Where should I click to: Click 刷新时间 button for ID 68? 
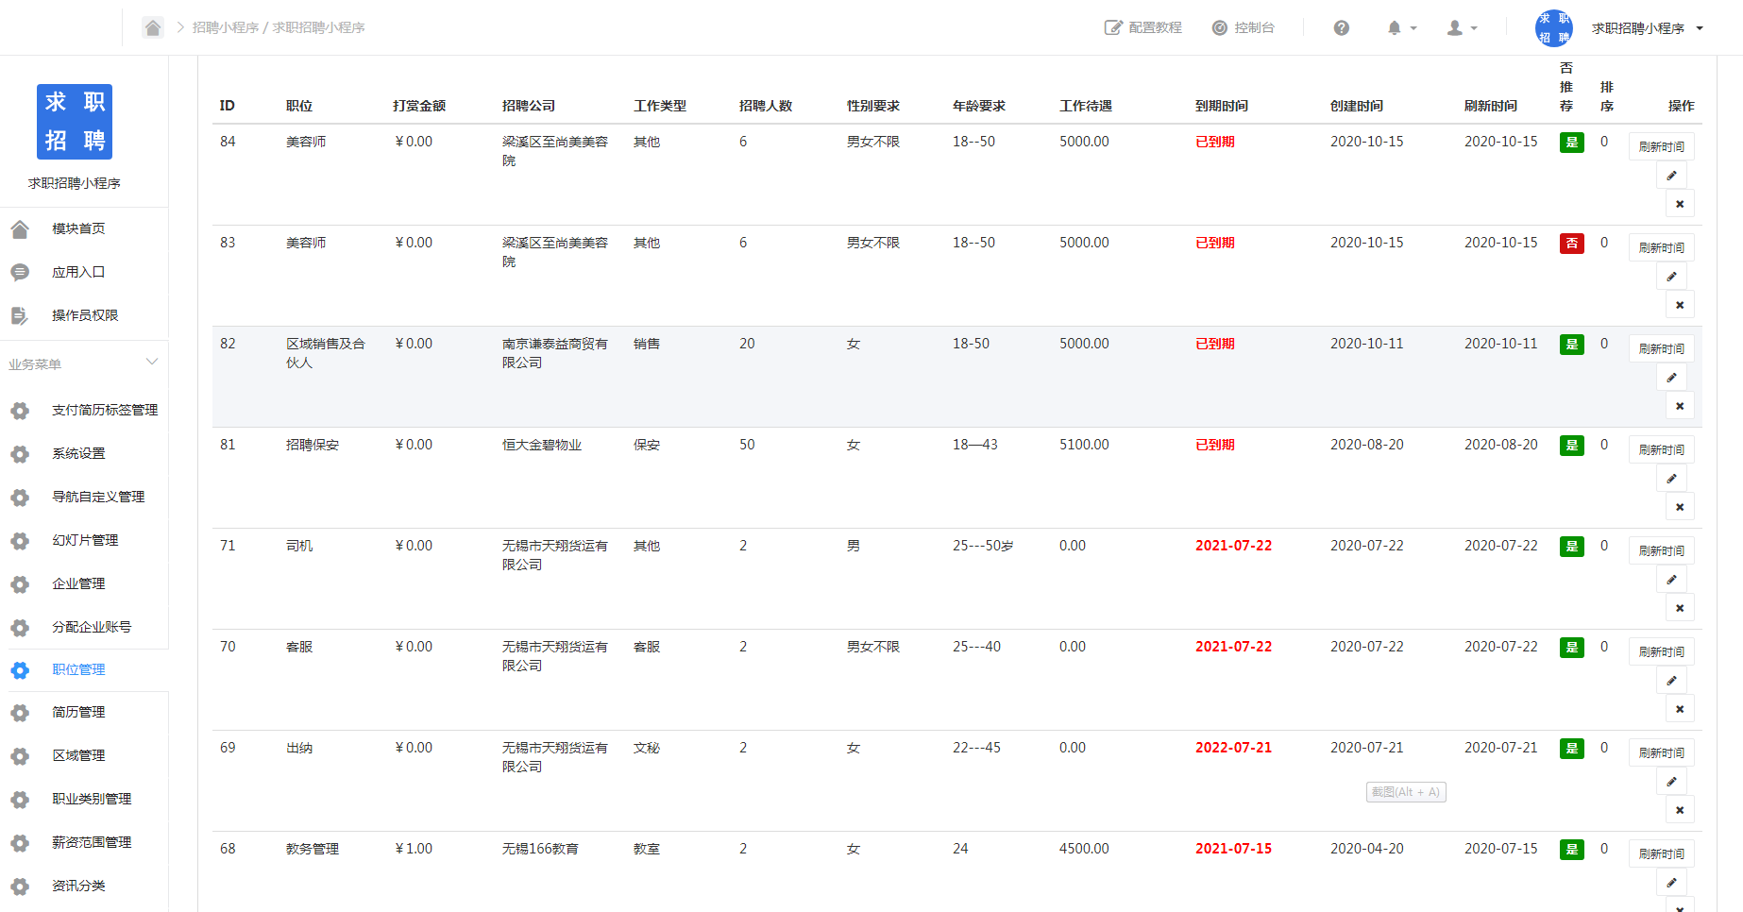coord(1661,853)
